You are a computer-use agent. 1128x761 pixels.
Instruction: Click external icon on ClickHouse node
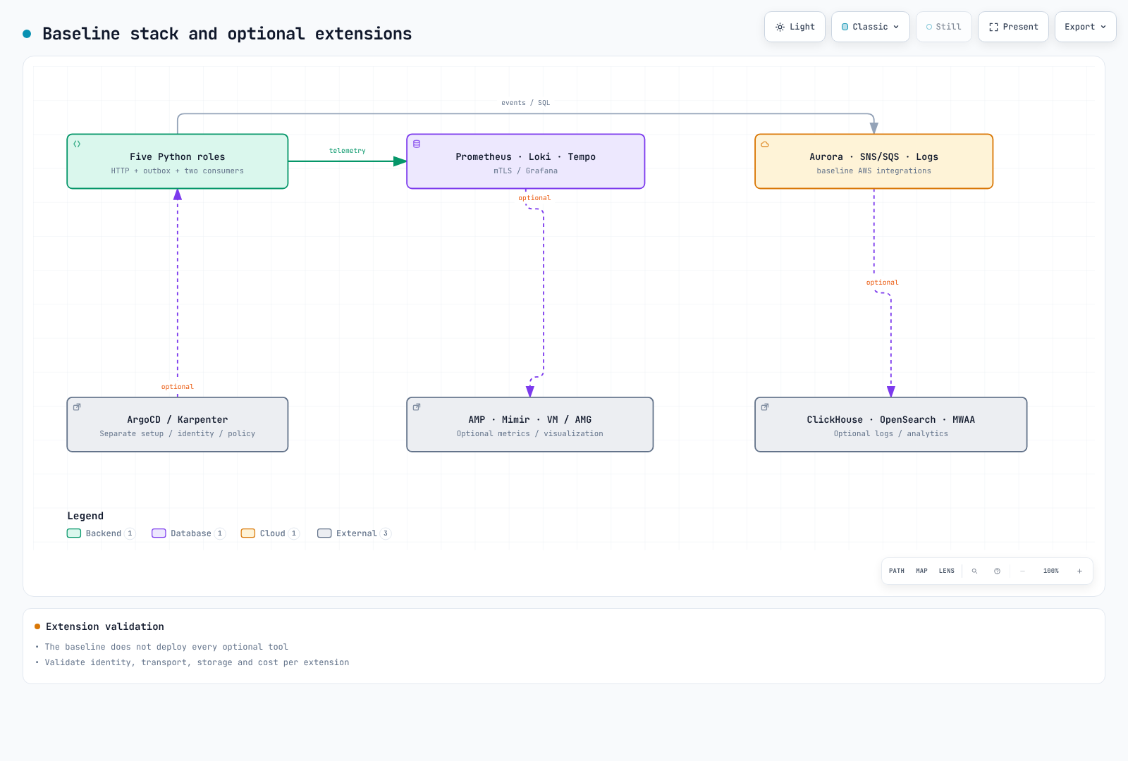[x=765, y=407]
